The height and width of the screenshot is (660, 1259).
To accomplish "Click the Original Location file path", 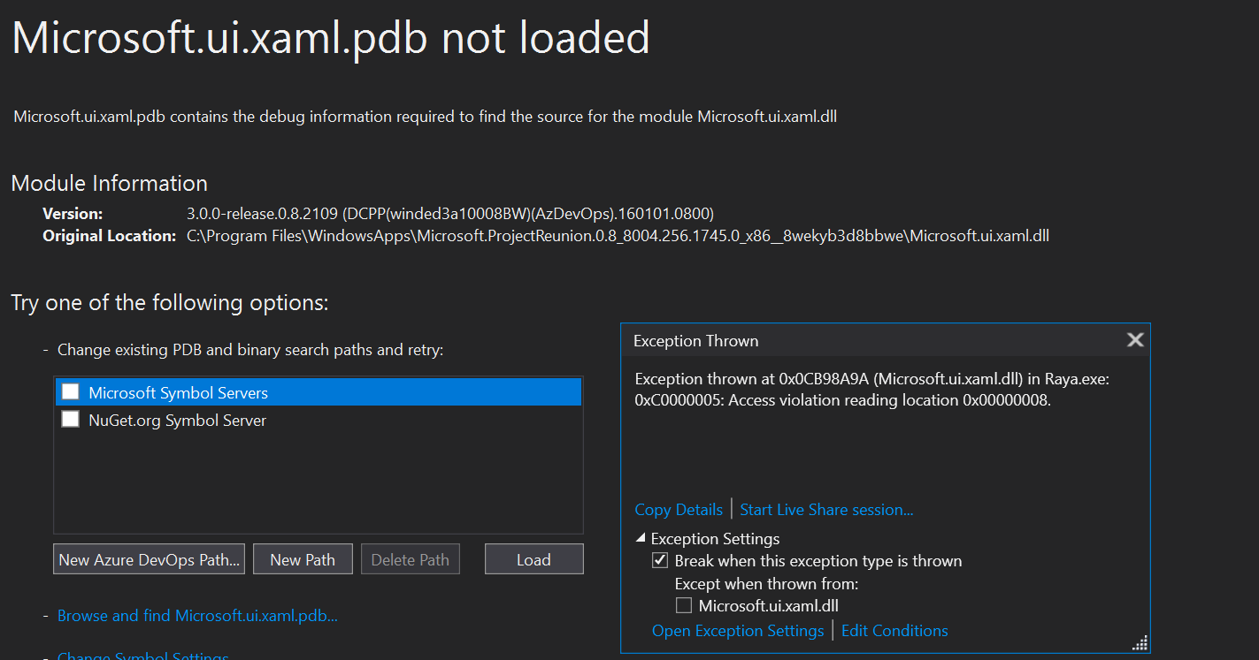I will [618, 236].
